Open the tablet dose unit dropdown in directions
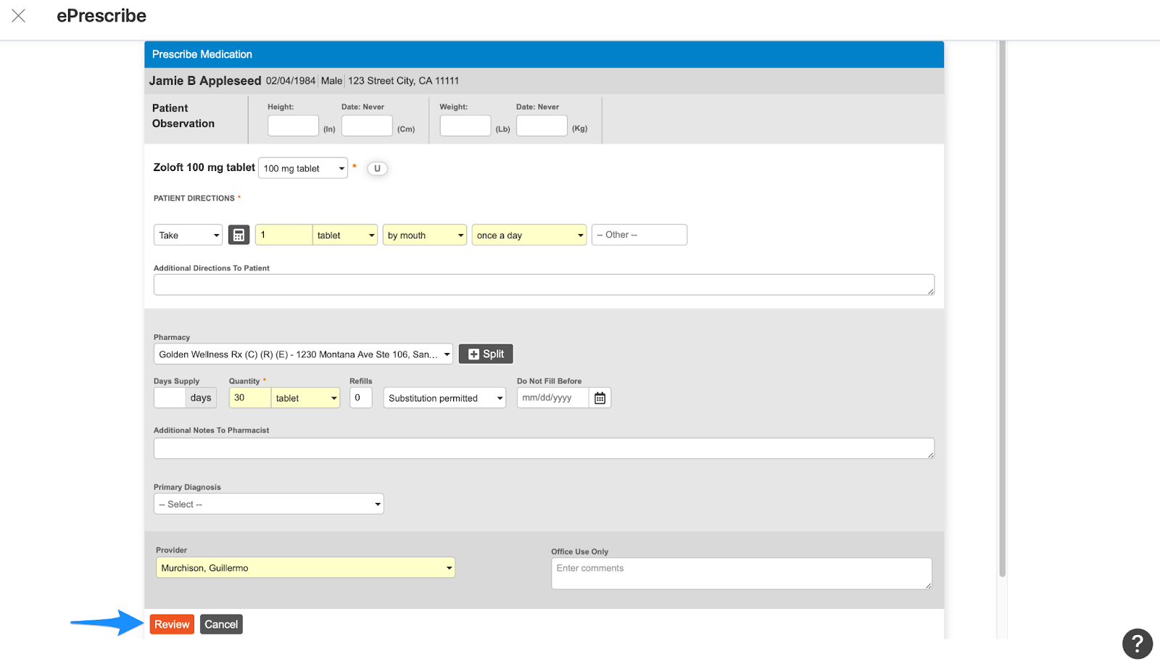 [x=345, y=235]
